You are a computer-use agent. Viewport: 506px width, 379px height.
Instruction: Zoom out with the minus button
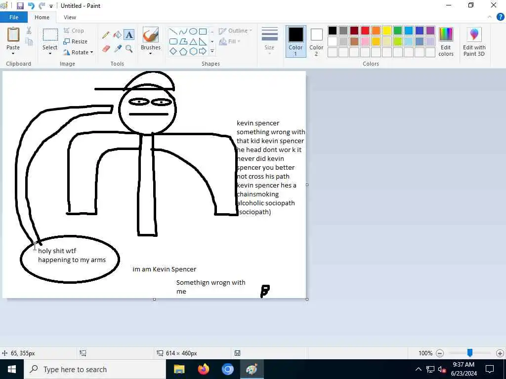click(x=439, y=353)
